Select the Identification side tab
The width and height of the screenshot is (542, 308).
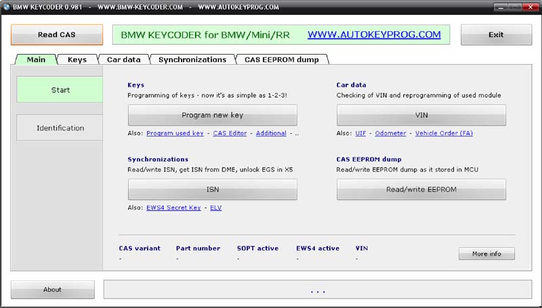(x=60, y=128)
